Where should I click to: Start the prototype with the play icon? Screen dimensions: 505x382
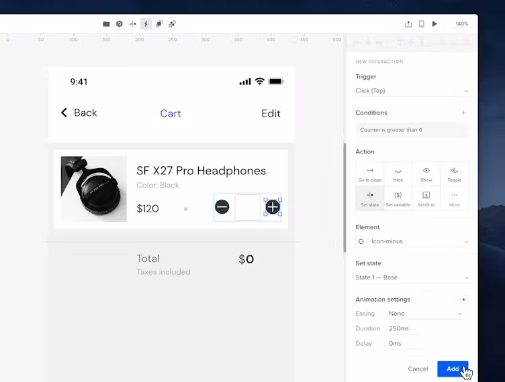pos(434,23)
